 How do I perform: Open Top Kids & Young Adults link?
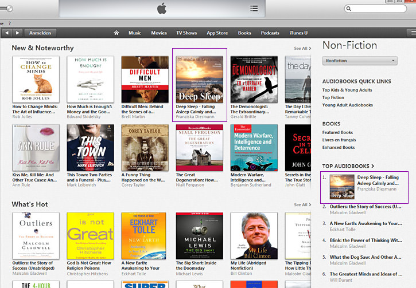click(x=347, y=90)
